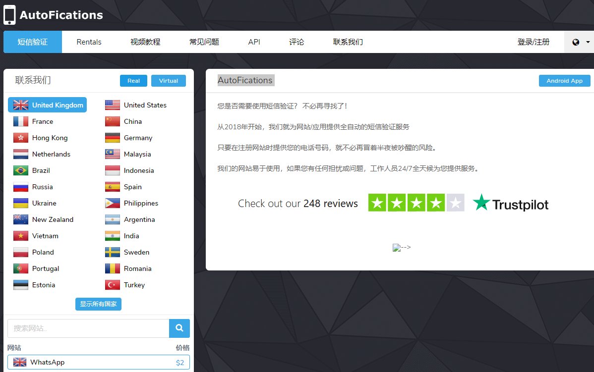
Task: Click the 显示所有国家 button
Action: 99,304
